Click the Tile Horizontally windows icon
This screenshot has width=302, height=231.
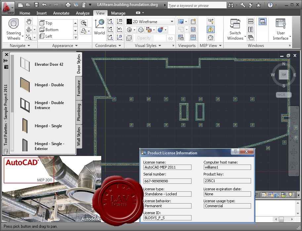click(251, 21)
